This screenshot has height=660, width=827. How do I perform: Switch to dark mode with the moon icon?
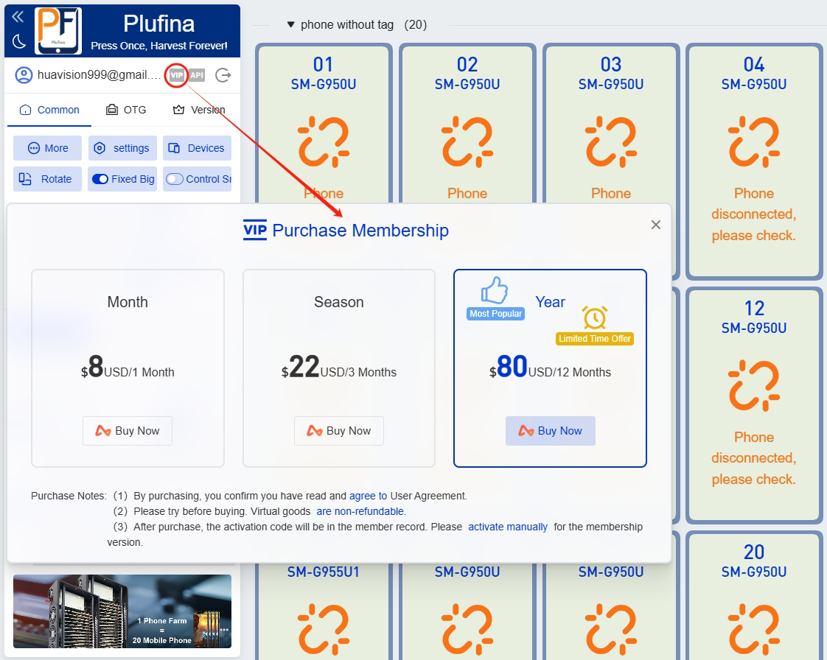(19, 41)
